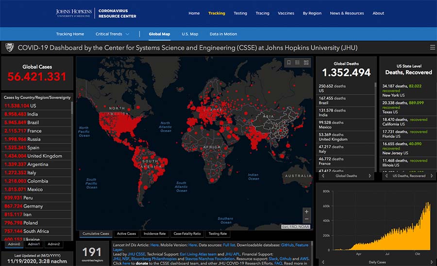Viewport: 437px width, 266px height.
Task: Select US row in country cases list
Action: [x=36, y=106]
